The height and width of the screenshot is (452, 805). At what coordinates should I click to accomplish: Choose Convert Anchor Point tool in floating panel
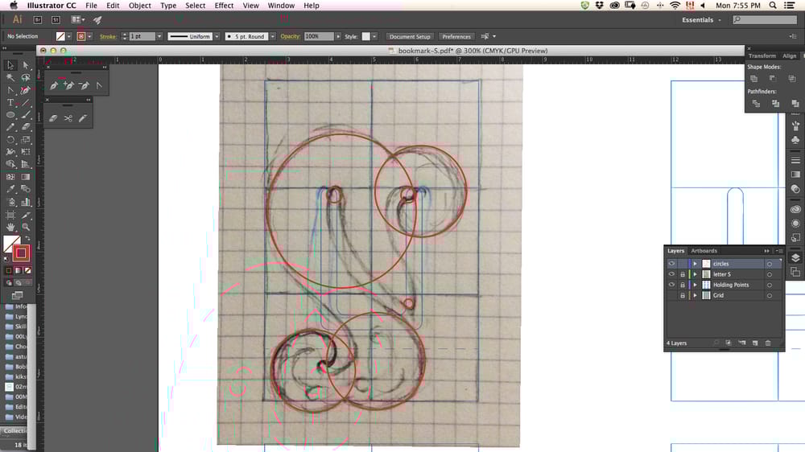99,86
